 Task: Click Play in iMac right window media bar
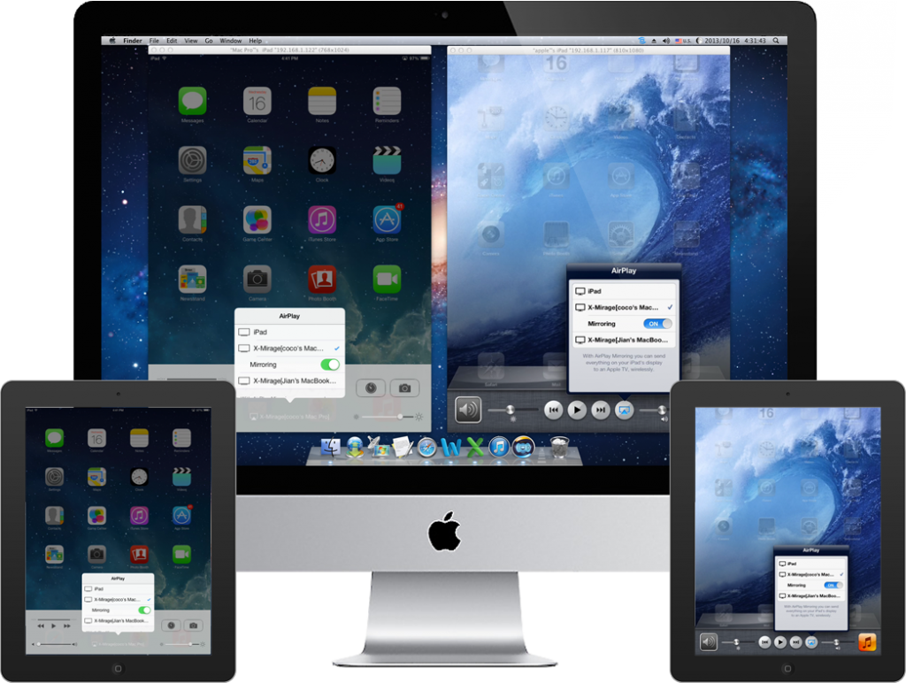click(577, 411)
